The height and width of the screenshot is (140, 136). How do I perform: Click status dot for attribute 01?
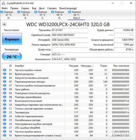click(5, 70)
